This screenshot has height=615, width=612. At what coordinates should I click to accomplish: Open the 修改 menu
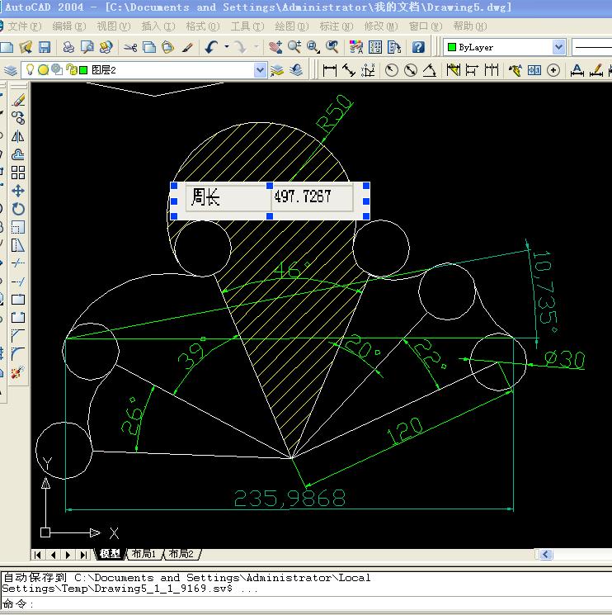coord(381,26)
